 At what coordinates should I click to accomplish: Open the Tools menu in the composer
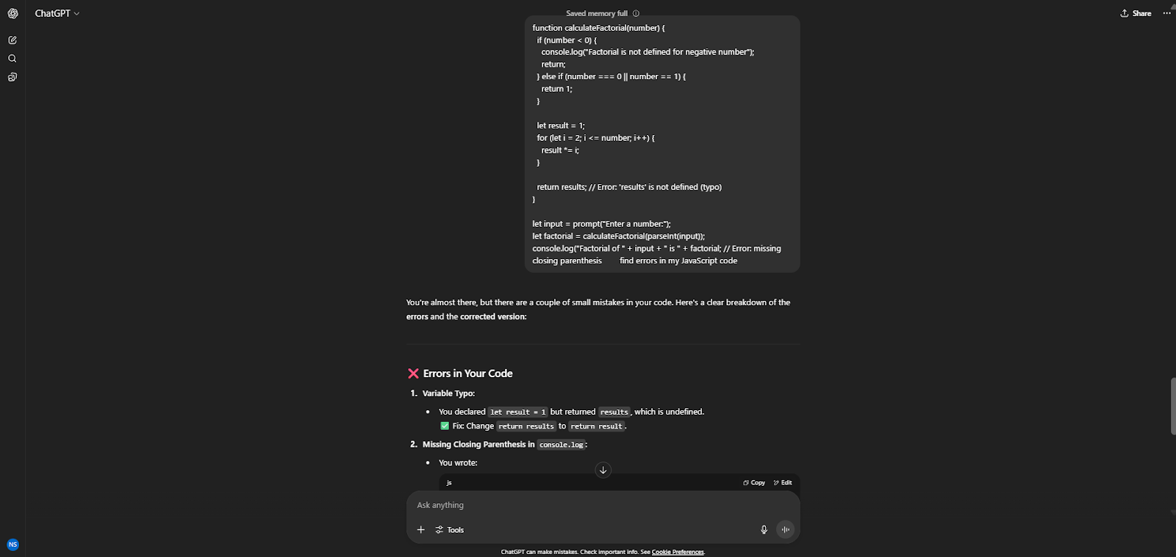pyautogui.click(x=450, y=530)
